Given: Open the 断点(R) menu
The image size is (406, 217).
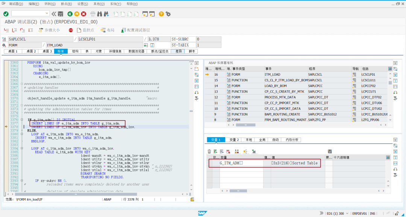Looking at the screenshot, I should point(67,4).
